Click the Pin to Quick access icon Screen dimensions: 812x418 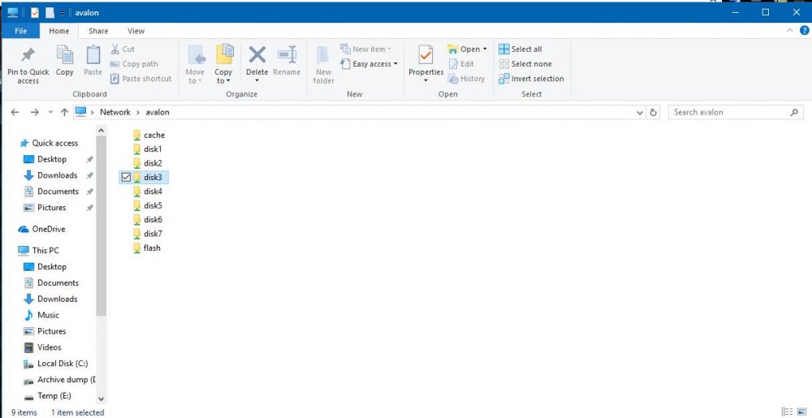click(x=28, y=55)
